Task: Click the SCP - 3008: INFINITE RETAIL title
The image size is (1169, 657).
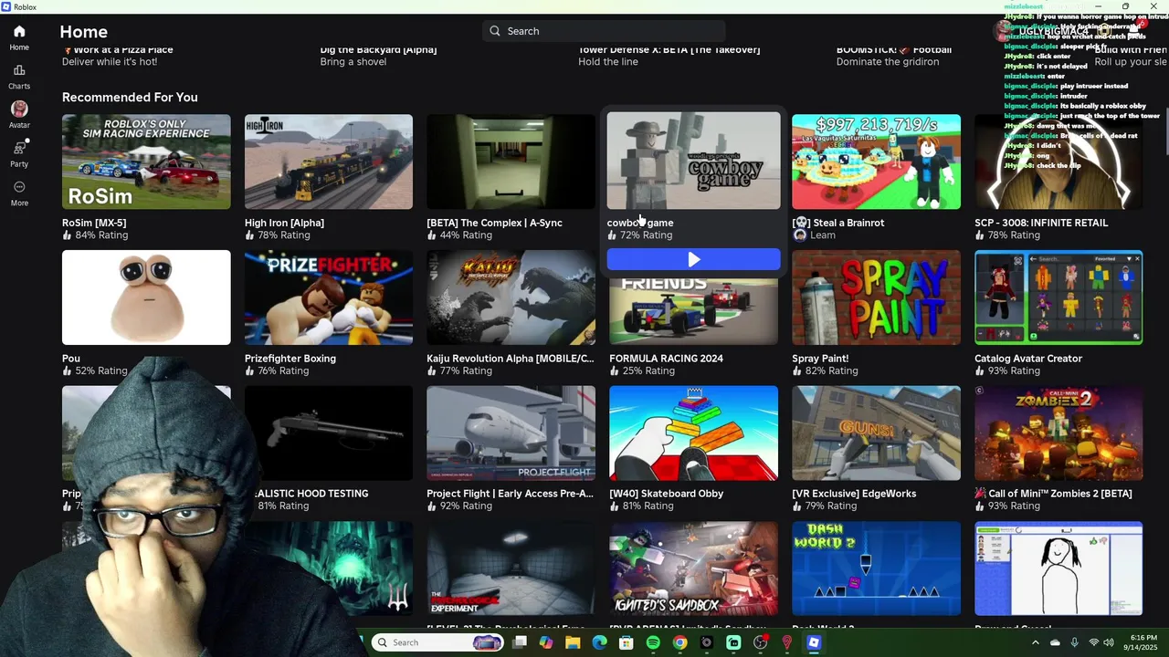Action: click(x=1041, y=223)
